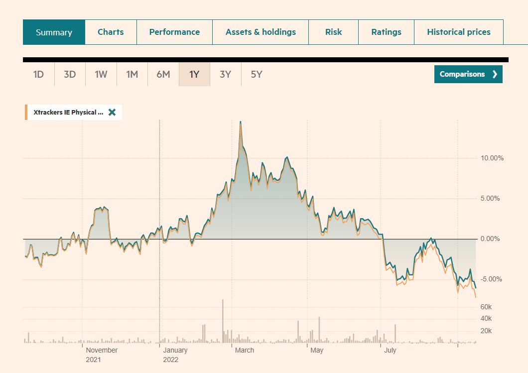Change chart range to 3Y
Image resolution: width=528 pixels, height=373 pixels.
(226, 75)
